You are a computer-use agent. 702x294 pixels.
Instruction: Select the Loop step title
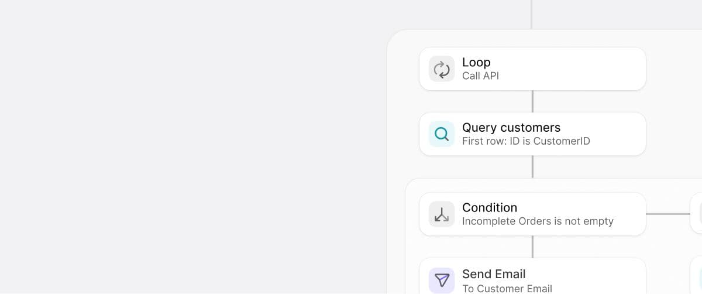tap(476, 62)
